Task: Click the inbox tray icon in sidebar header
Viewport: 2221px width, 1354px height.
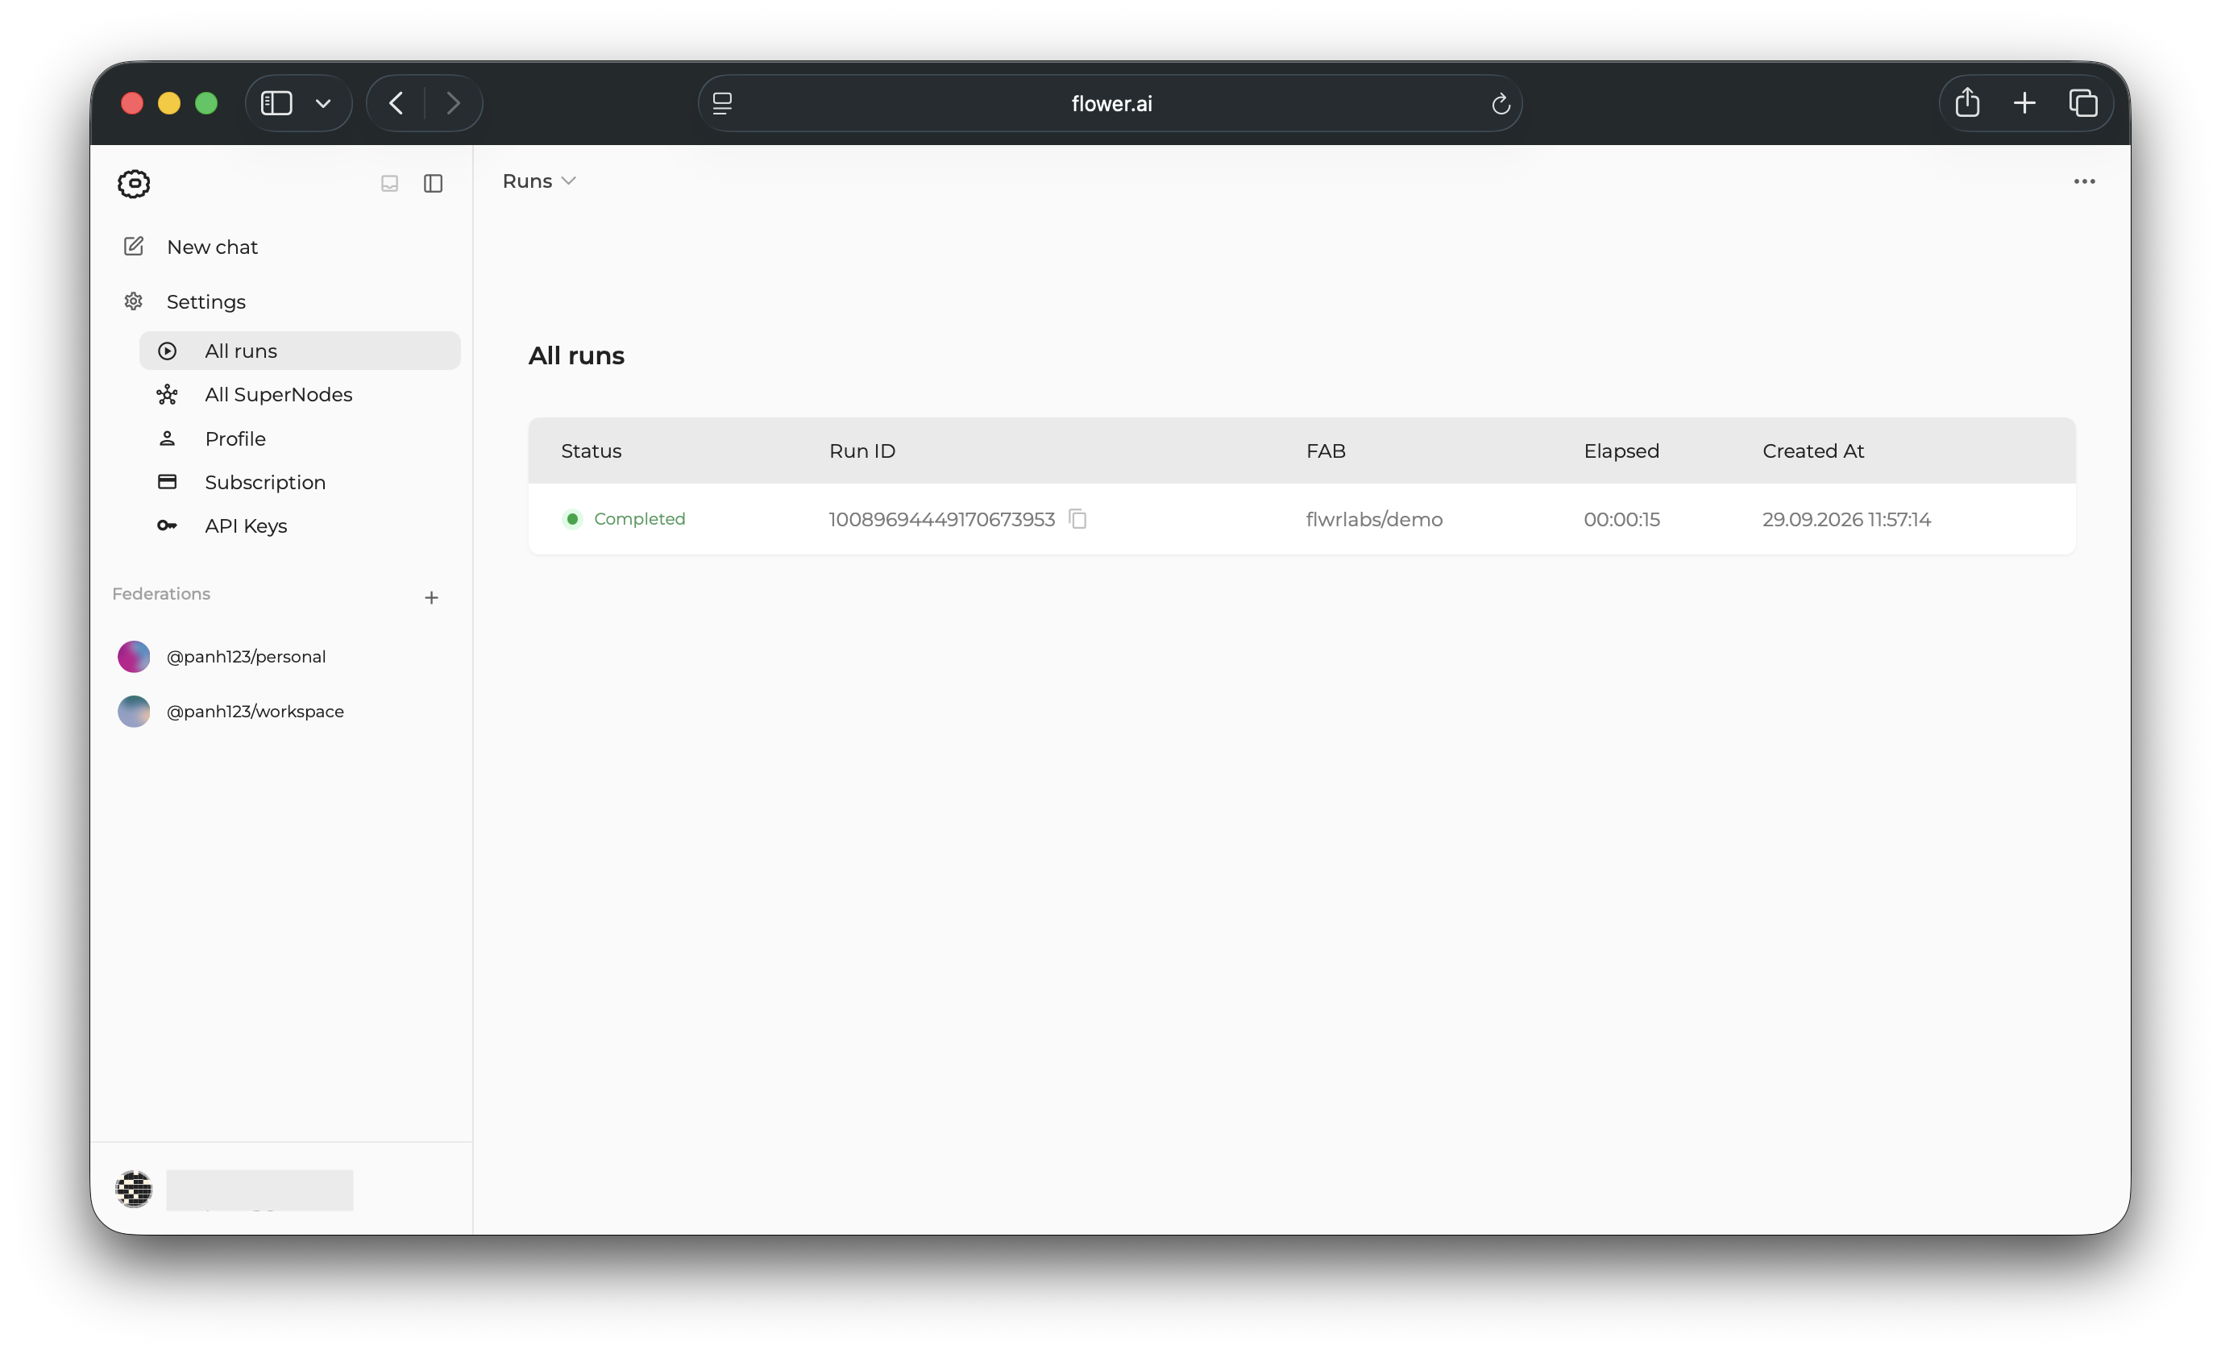Action: (x=389, y=184)
